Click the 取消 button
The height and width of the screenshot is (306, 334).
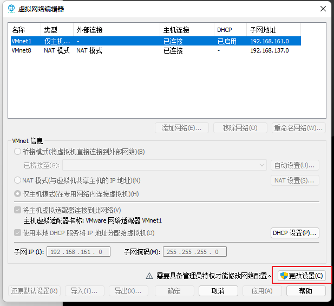[x=218, y=291]
